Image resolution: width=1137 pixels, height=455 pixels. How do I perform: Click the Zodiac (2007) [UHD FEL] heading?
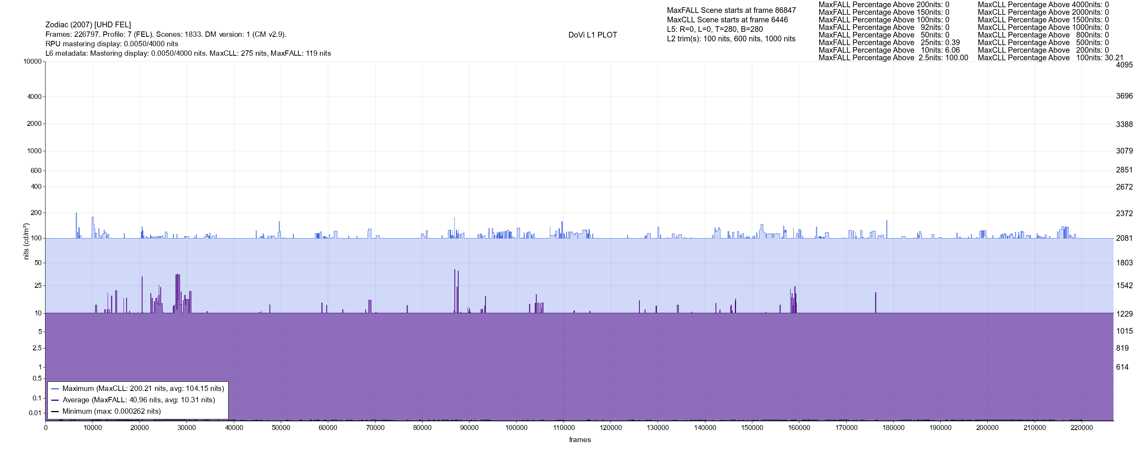tap(88, 25)
